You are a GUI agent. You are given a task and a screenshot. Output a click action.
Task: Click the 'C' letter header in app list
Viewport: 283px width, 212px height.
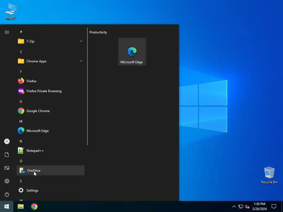pyautogui.click(x=21, y=52)
